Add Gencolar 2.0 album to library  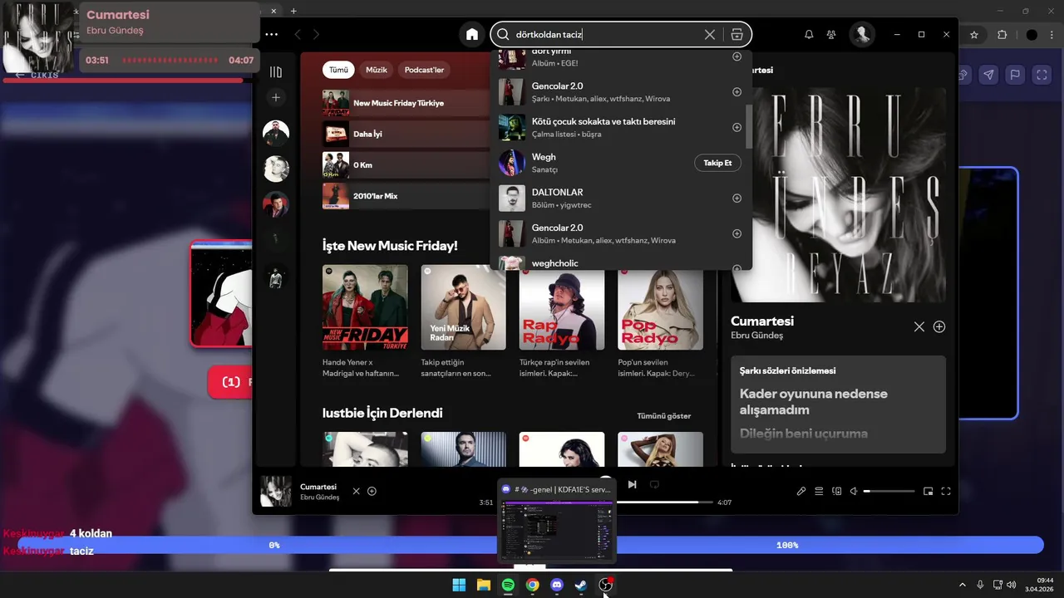pyautogui.click(x=736, y=233)
